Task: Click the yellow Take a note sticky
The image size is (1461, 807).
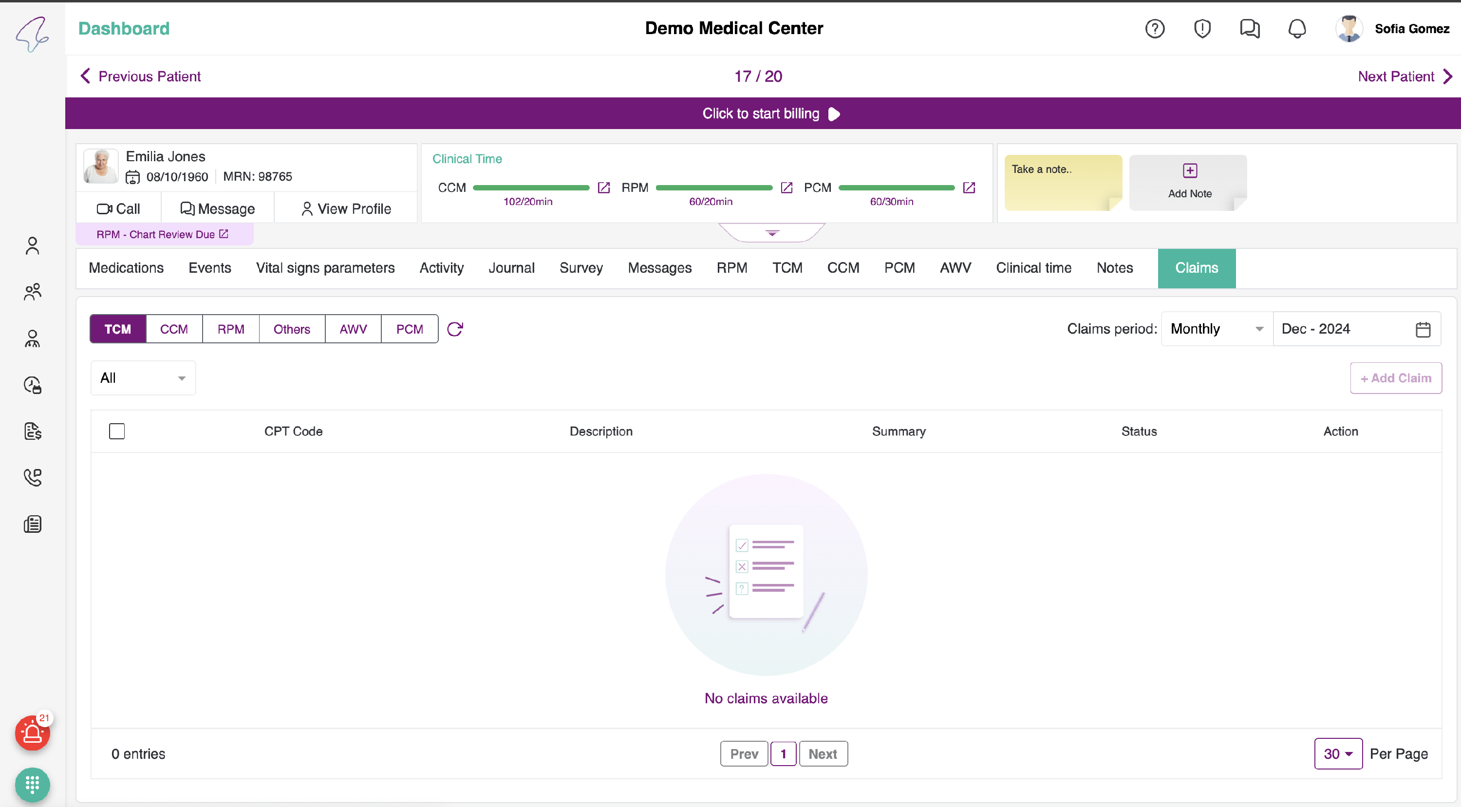Action: pyautogui.click(x=1062, y=183)
